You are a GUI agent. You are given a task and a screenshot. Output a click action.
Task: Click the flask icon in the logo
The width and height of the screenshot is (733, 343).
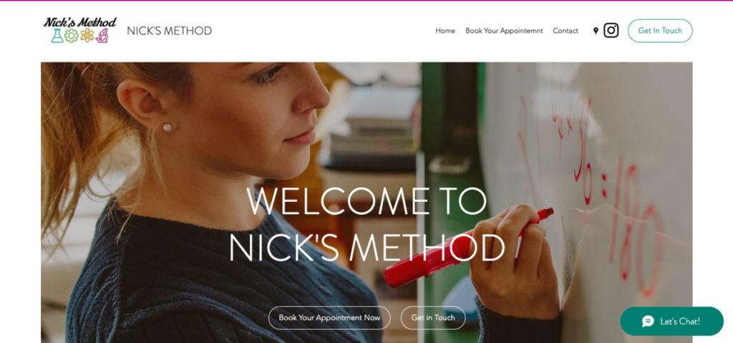57,36
